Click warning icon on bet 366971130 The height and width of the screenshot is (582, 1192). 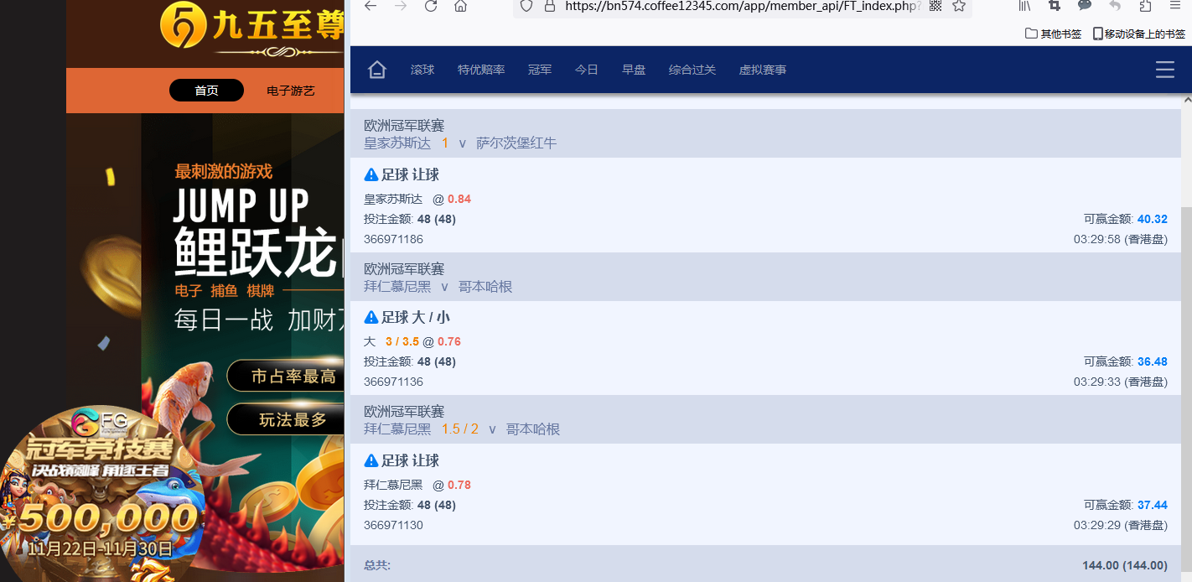pos(371,460)
